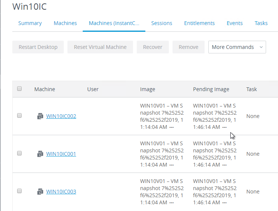Switch to the Sessions tab
The height and width of the screenshot is (211, 278).
[161, 23]
